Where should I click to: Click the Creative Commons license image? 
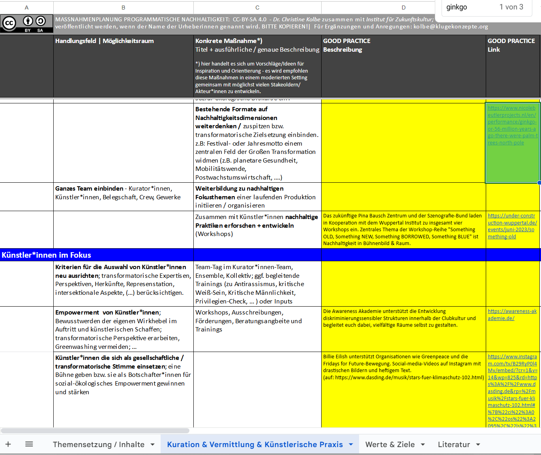click(26, 24)
